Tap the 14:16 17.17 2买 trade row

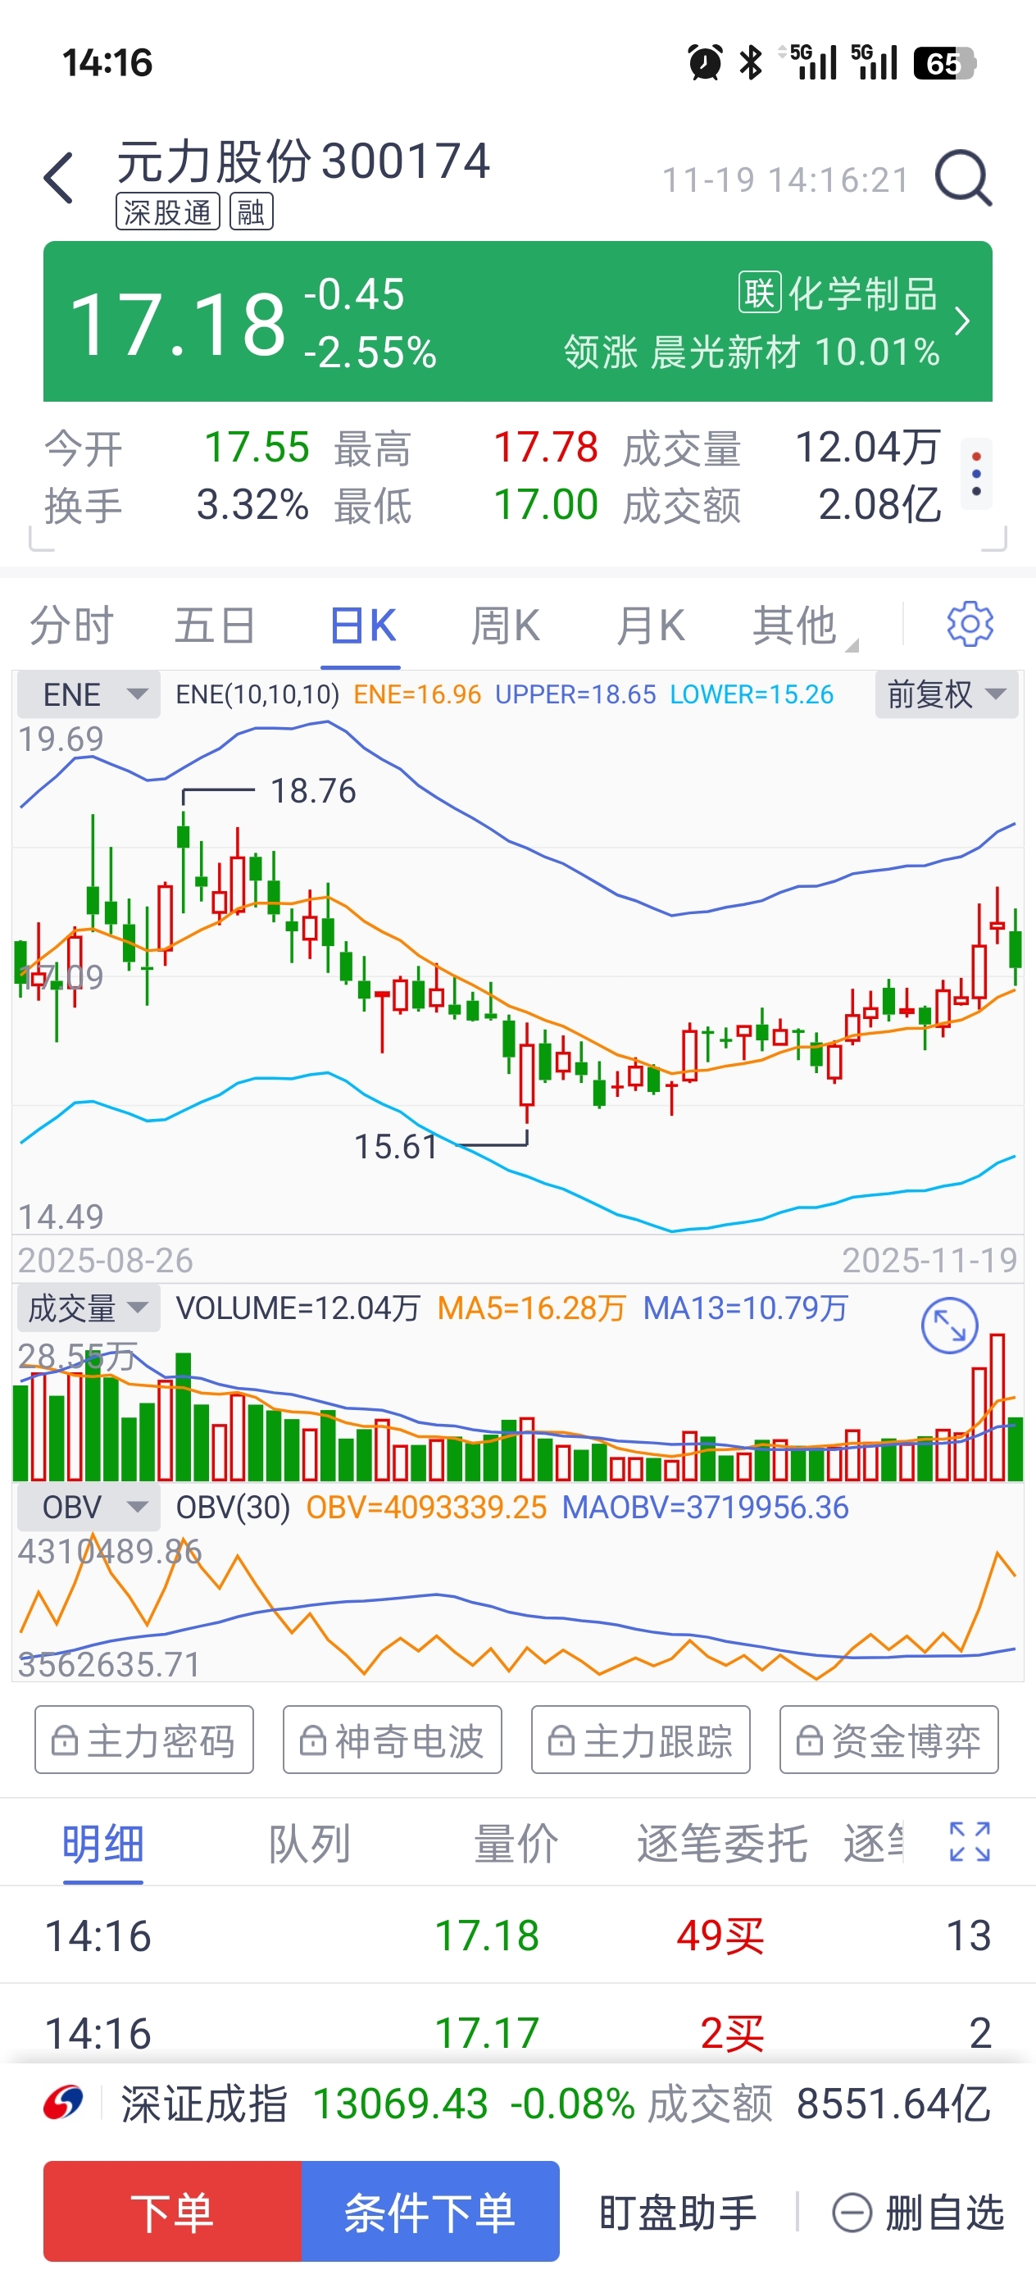517,2031
